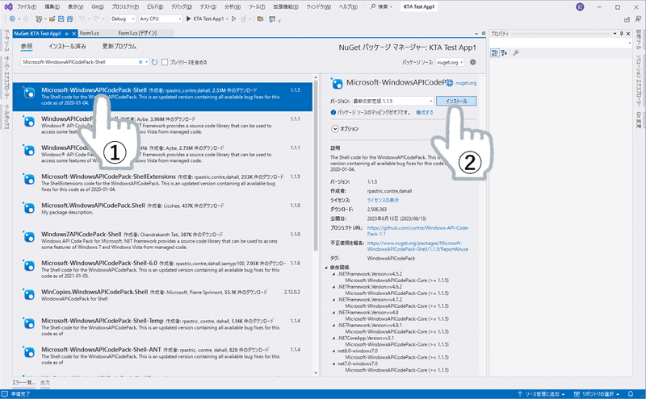The image size is (646, 399).
Task: Open the File menu
Action: pos(27,7)
